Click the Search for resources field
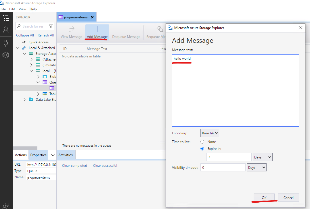The image size is (310, 209). pyautogui.click(x=35, y=26)
